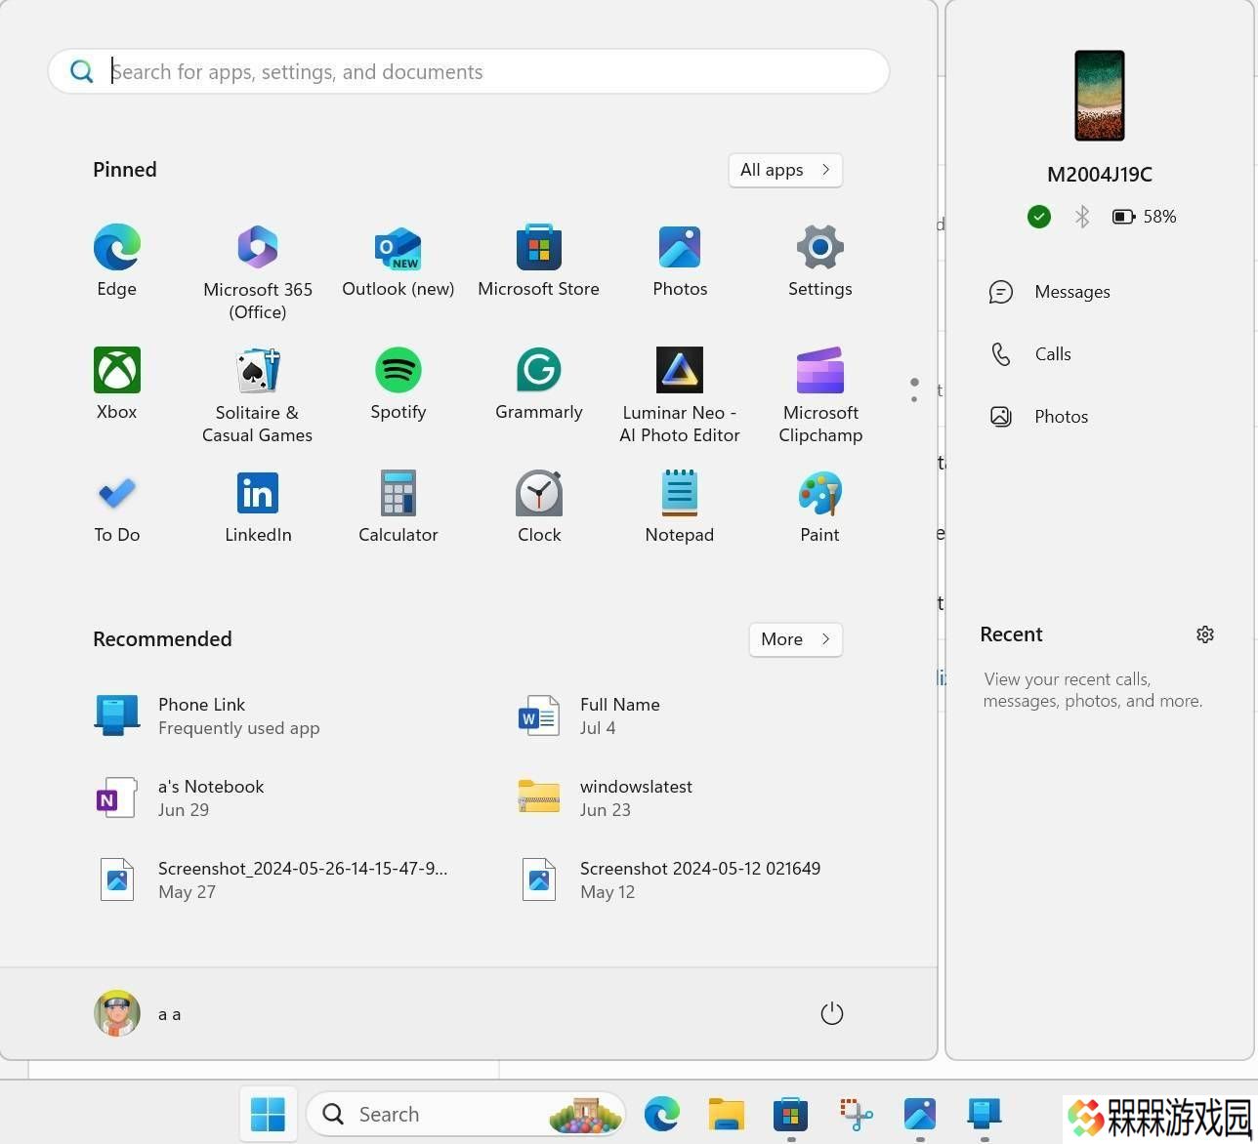Image resolution: width=1258 pixels, height=1144 pixels.
Task: Open Microsoft Store pinned app
Action: [539, 261]
